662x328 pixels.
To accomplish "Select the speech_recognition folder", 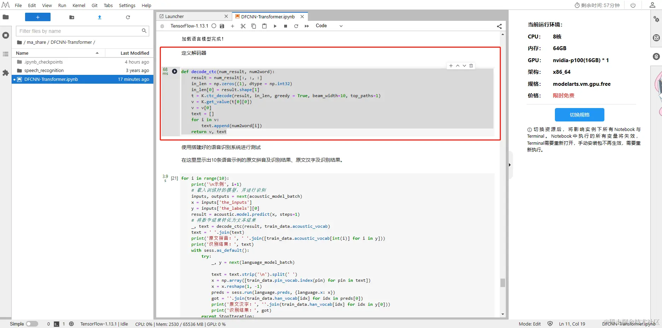I will [83, 71].
